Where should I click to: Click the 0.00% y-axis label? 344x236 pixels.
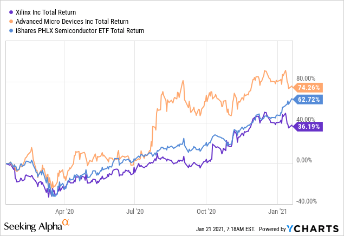[304, 160]
